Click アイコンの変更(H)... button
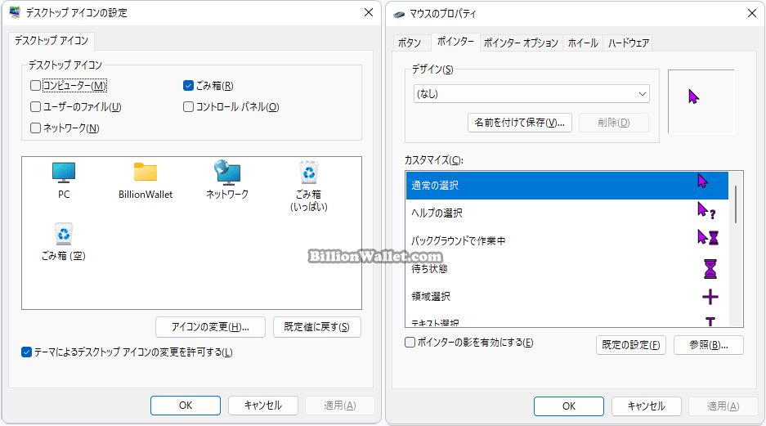Screen dimensions: 766x426 coord(211,327)
